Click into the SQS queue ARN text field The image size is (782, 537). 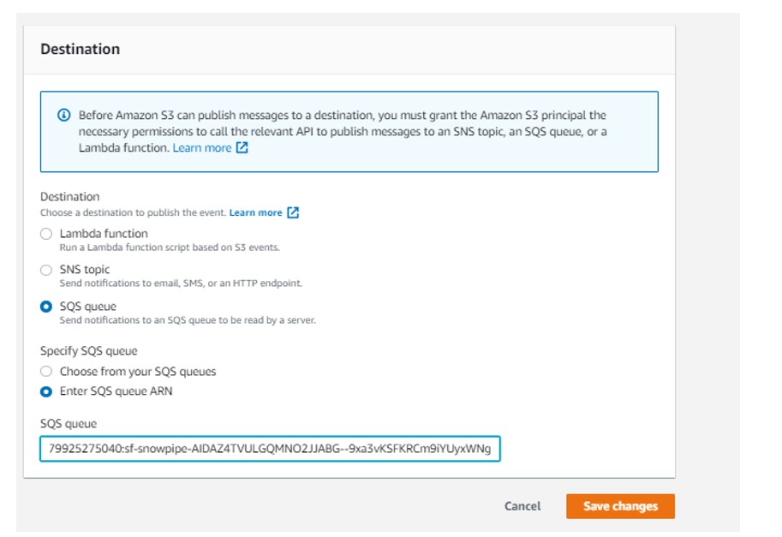[x=270, y=449]
